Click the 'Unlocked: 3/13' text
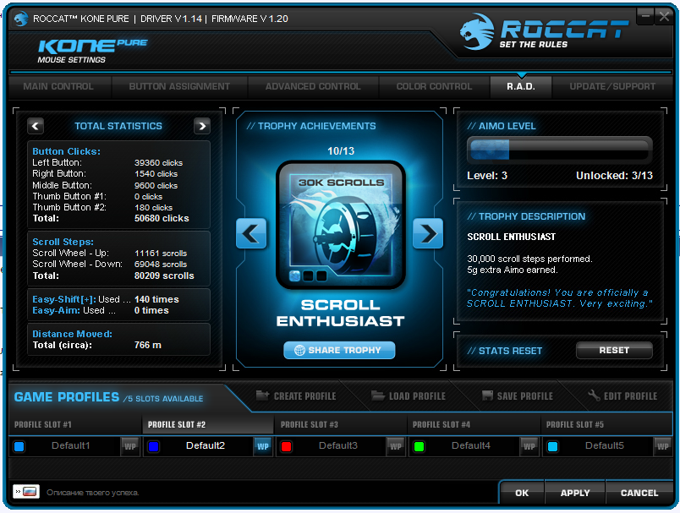Viewport: 680px width, 513px height. 614,176
